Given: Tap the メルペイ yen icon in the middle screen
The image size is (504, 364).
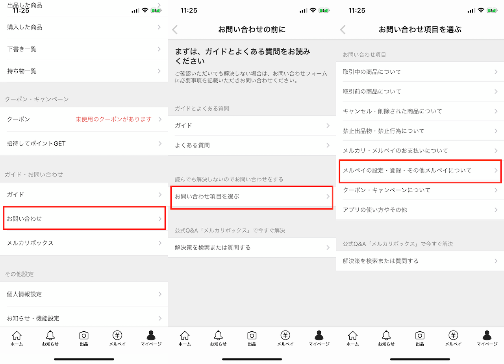Looking at the screenshot, I should 285,338.
